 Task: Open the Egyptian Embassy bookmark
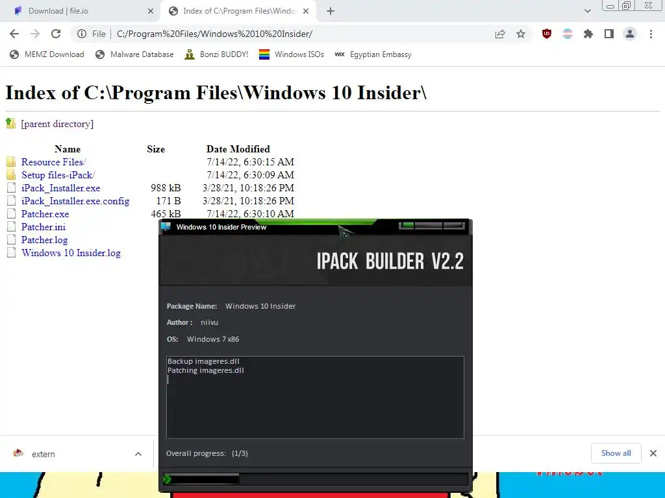coord(373,54)
